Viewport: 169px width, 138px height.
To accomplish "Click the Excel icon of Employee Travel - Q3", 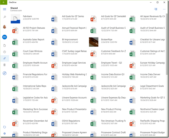I will pos(93,65).
